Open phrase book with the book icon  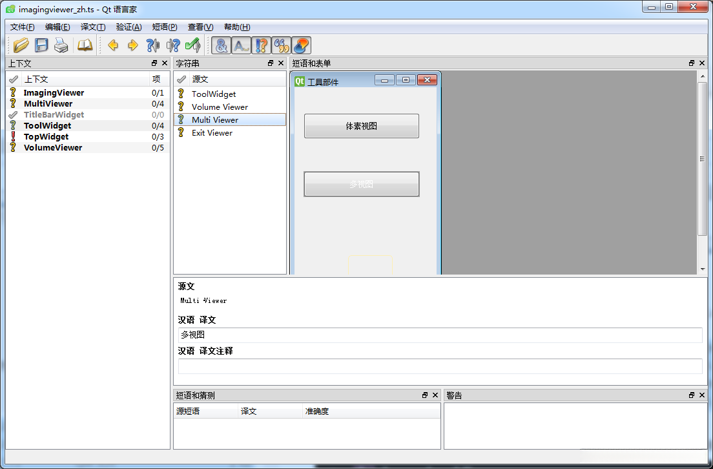point(85,45)
